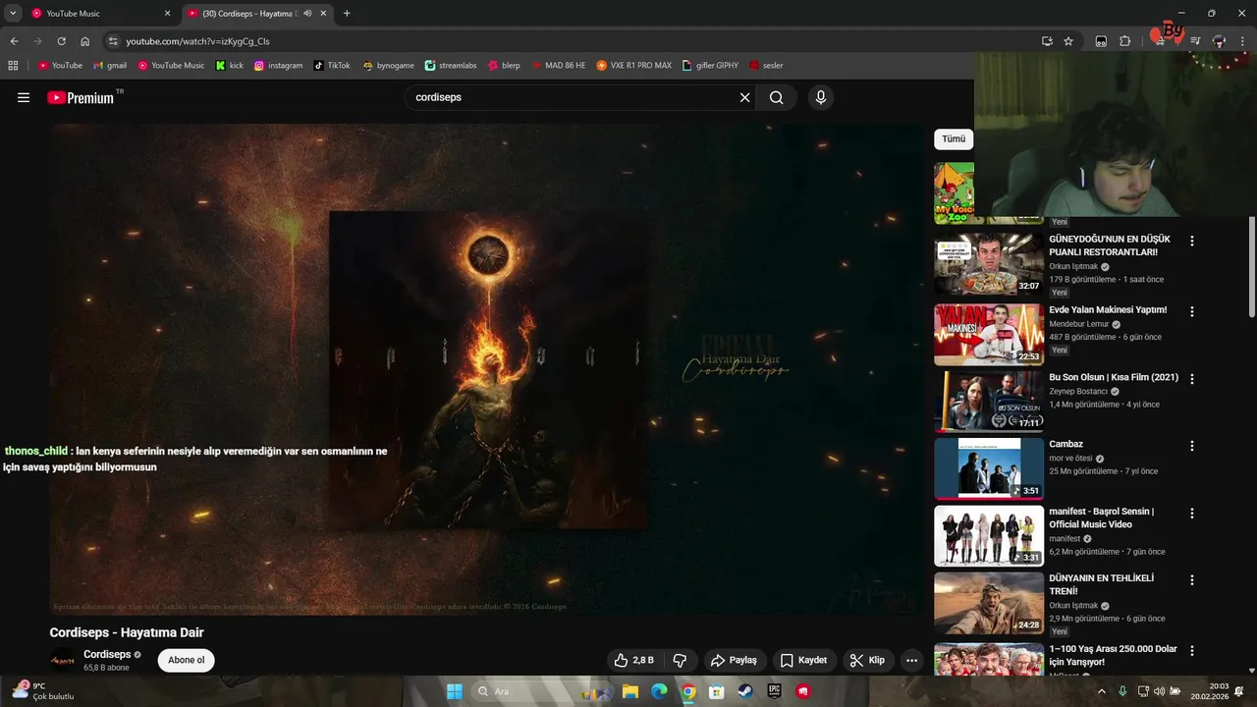Open the kick bookmark
This screenshot has height=707, width=1257.
[230, 65]
